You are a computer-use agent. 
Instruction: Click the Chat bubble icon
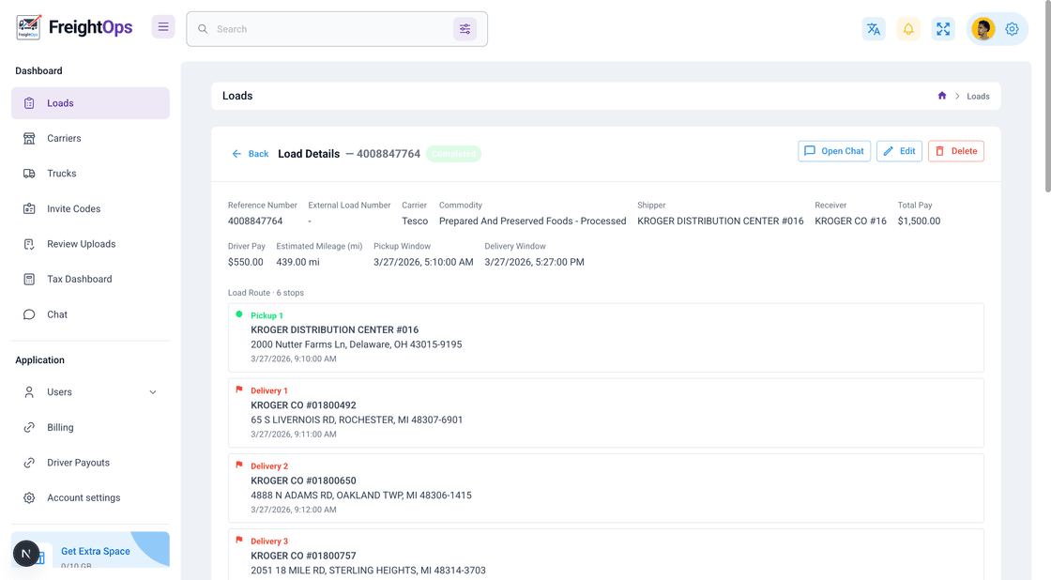click(29, 314)
